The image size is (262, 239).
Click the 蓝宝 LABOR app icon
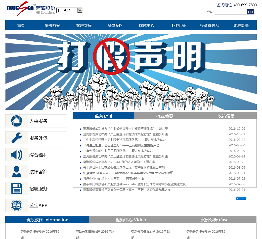tap(17, 205)
